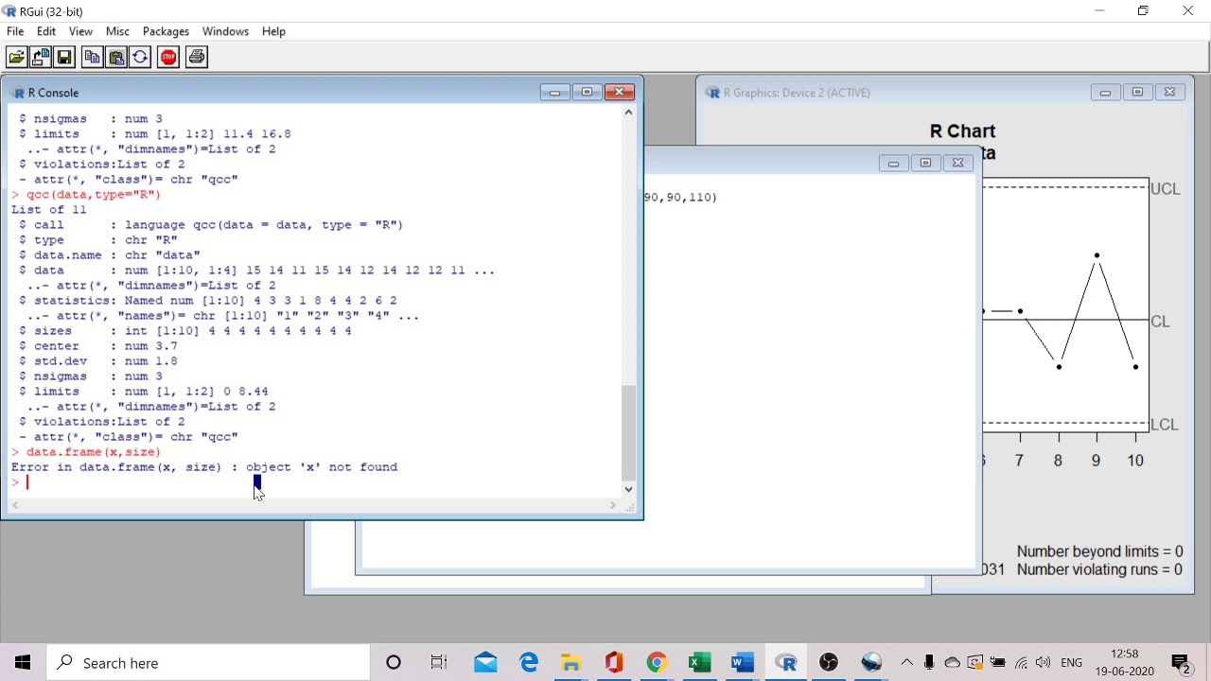Open Google Chrome from taskbar

click(x=657, y=662)
